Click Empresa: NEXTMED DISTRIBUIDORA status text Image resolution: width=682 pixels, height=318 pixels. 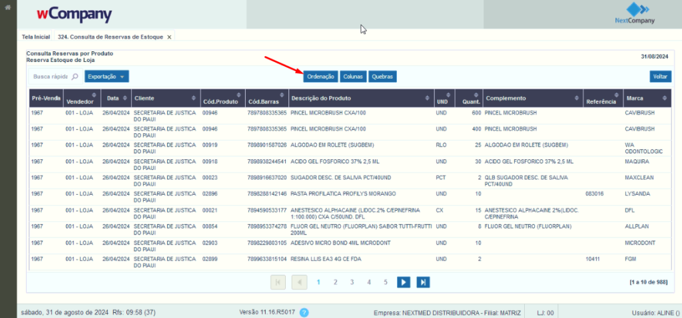(x=447, y=313)
